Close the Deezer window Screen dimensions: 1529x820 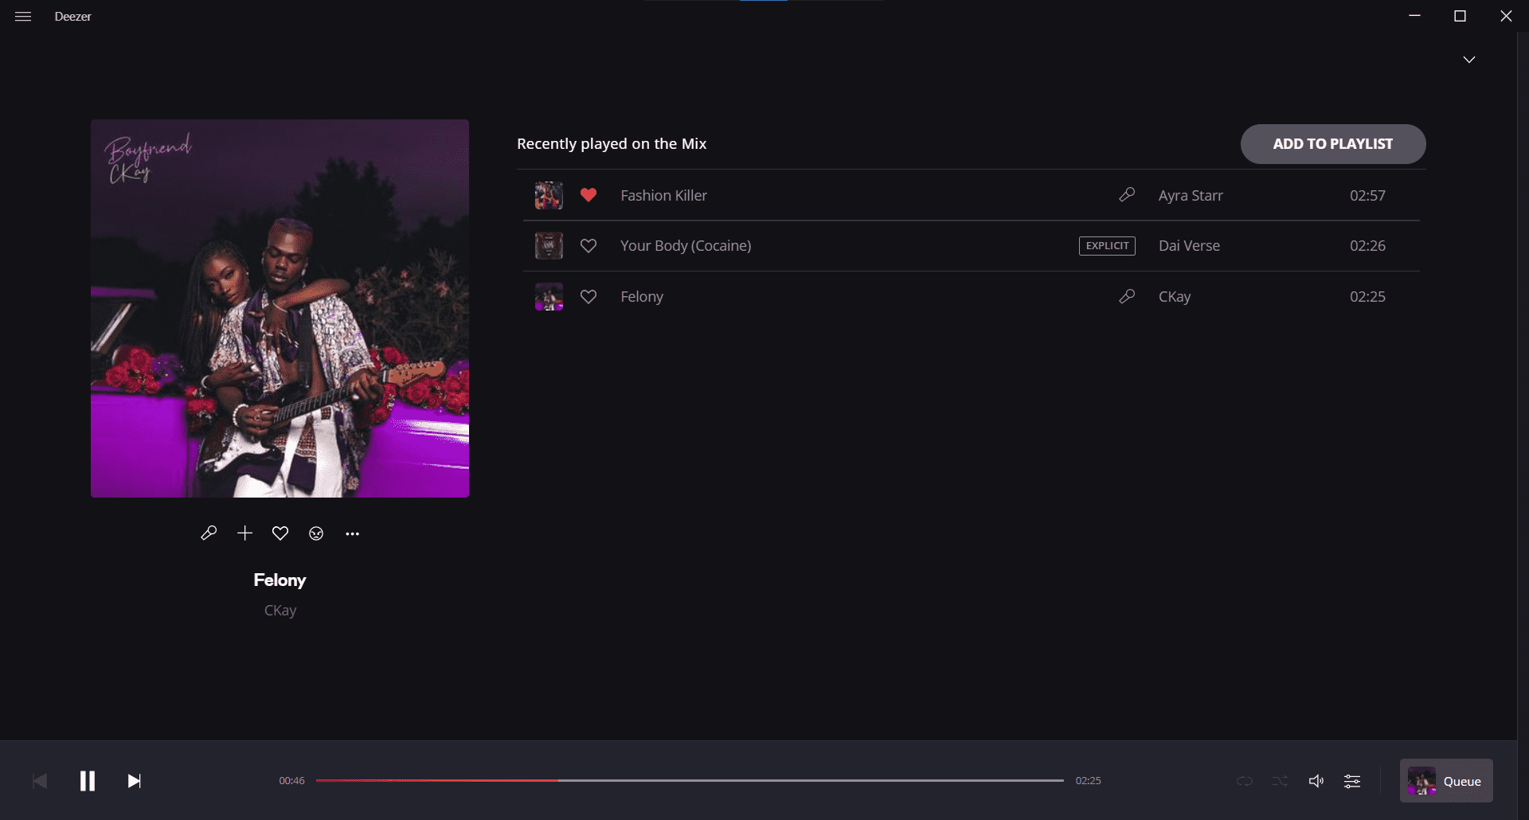click(1506, 16)
